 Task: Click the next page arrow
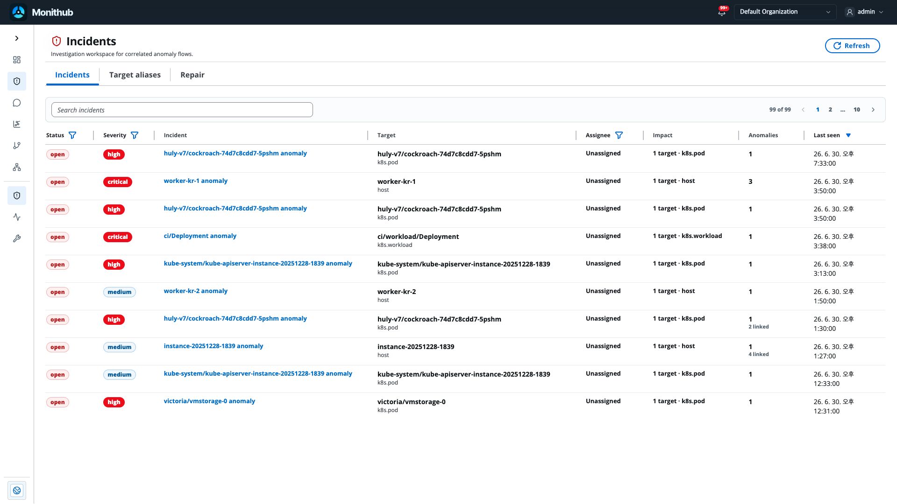pyautogui.click(x=873, y=110)
